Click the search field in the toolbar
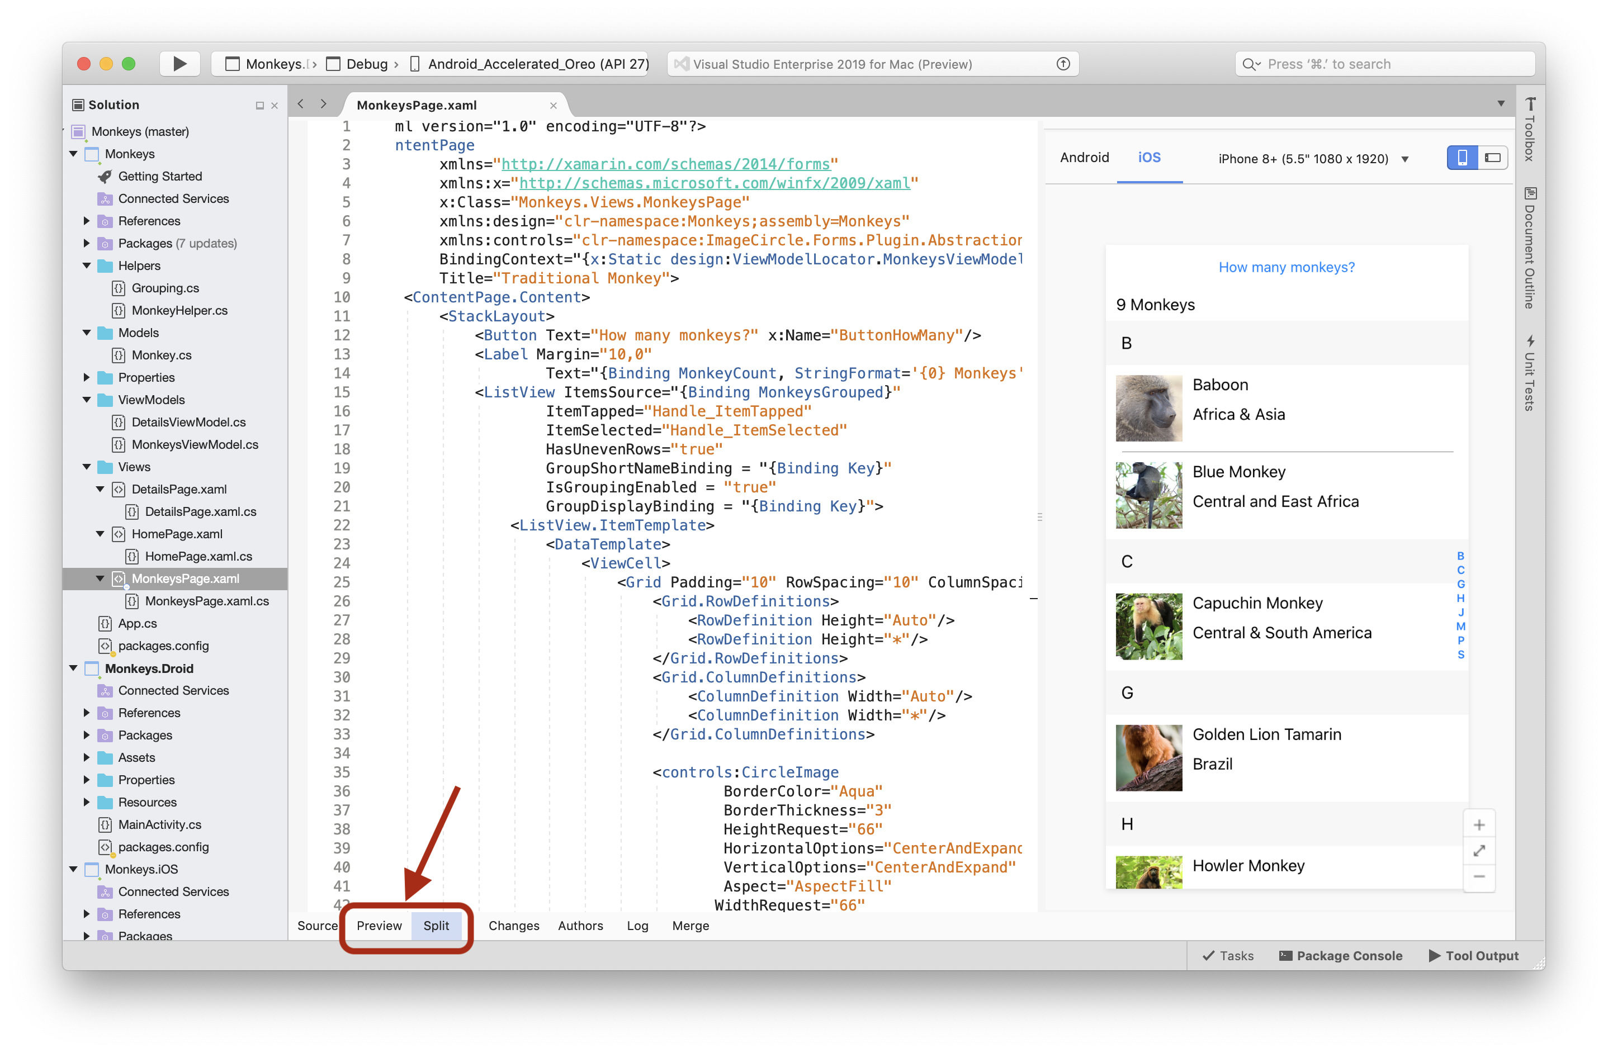The width and height of the screenshot is (1608, 1053). click(1385, 64)
